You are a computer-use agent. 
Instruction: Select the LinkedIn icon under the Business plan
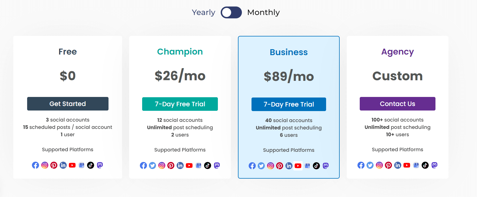coord(289,166)
